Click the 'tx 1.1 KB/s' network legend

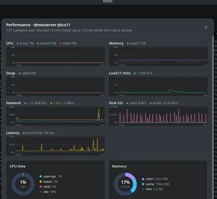62,103
